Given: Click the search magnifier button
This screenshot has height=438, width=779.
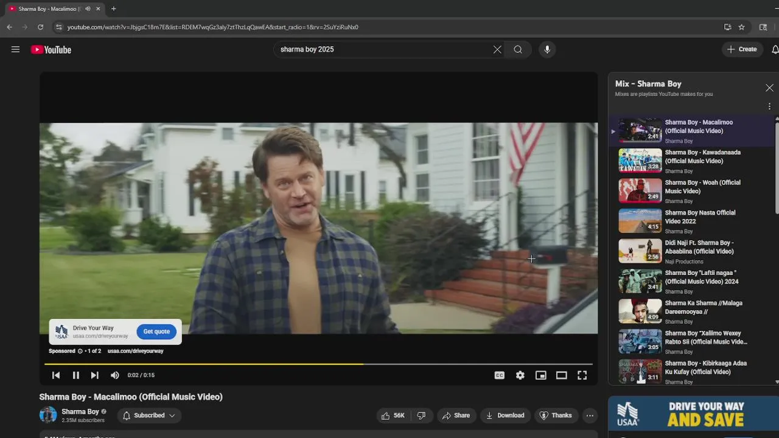Looking at the screenshot, I should (518, 49).
